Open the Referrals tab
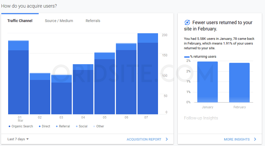This screenshot has height=146, width=265. (x=93, y=21)
